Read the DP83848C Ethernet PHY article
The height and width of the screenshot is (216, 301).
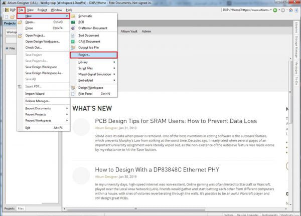tap(157, 170)
